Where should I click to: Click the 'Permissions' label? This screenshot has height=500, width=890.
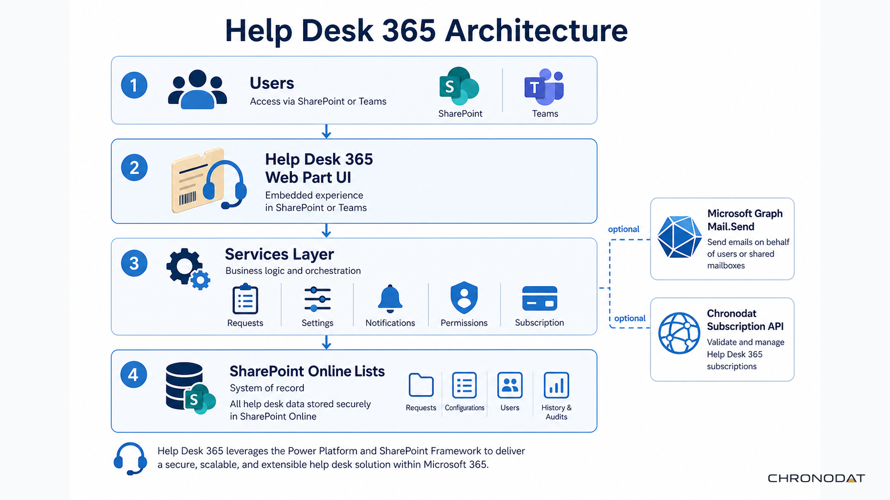(464, 323)
